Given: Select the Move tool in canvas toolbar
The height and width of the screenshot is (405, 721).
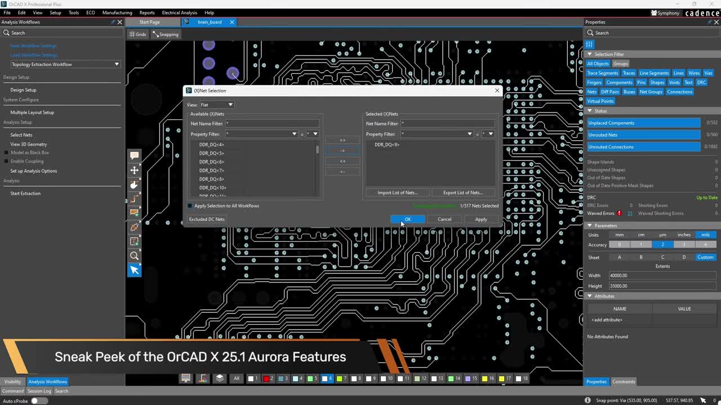Looking at the screenshot, I should pyautogui.click(x=135, y=170).
